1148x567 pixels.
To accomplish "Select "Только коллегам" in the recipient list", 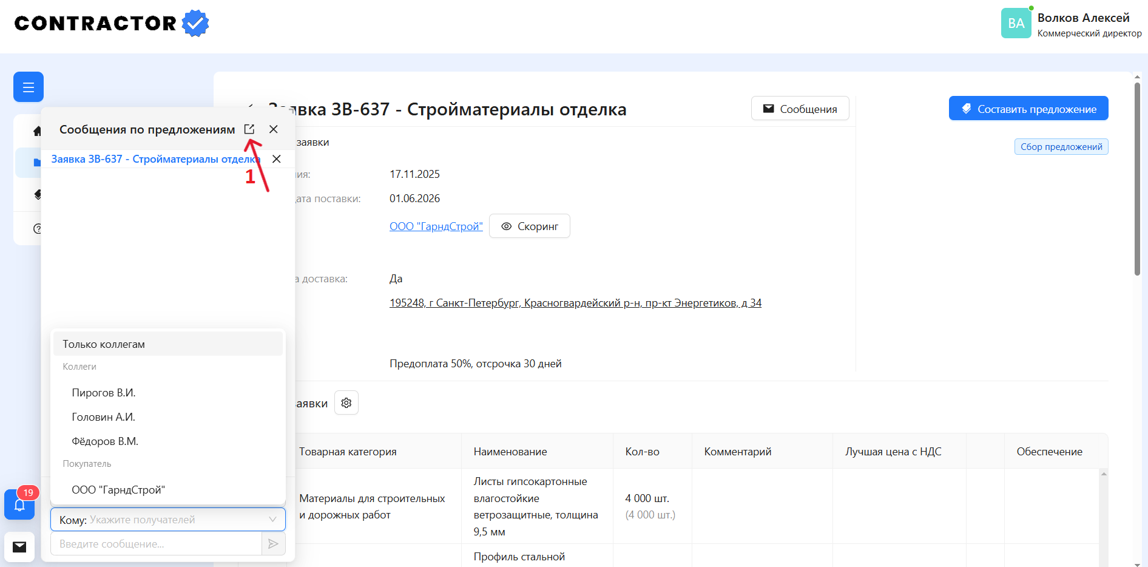I will tap(103, 343).
